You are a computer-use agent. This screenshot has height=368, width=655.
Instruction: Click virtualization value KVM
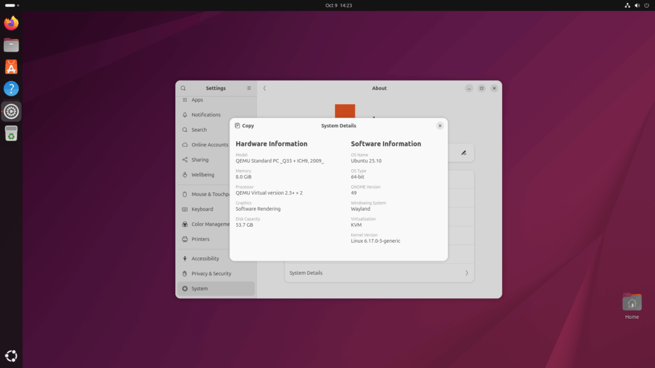(x=356, y=225)
